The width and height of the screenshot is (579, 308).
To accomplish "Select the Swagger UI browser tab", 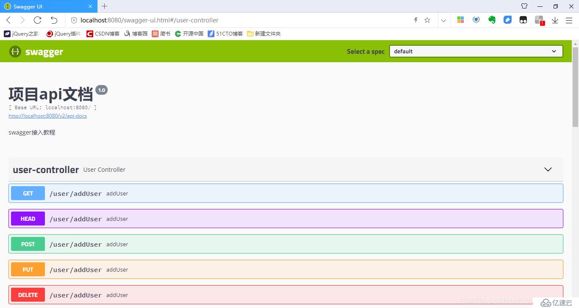I will (x=48, y=6).
